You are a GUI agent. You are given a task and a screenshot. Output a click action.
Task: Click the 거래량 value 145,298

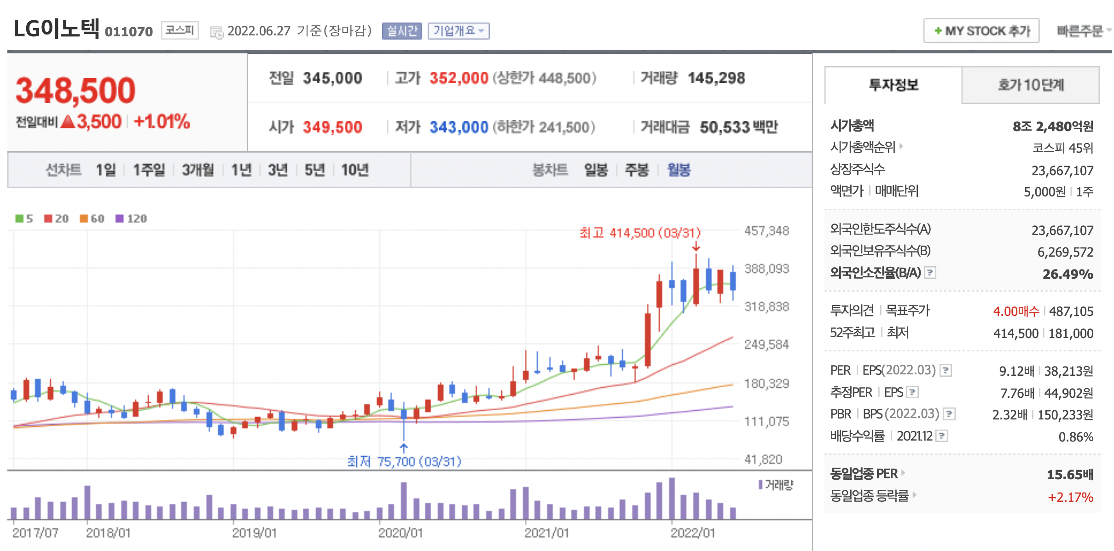pos(716,78)
